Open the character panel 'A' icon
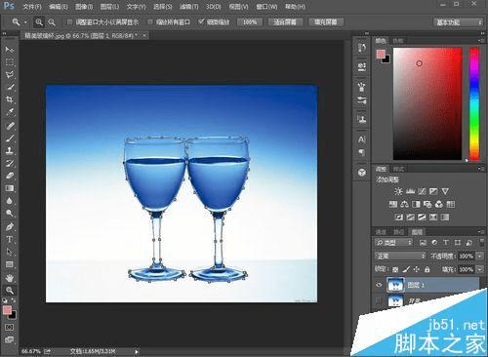488x357 pixels. [x=361, y=139]
